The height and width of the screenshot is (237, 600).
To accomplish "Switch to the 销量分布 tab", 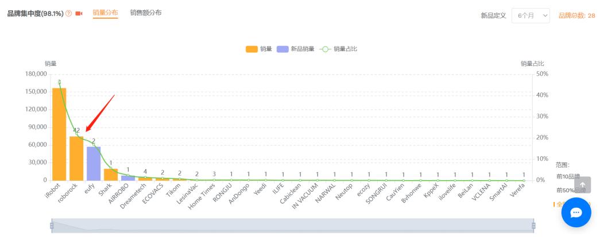I will click(x=105, y=13).
